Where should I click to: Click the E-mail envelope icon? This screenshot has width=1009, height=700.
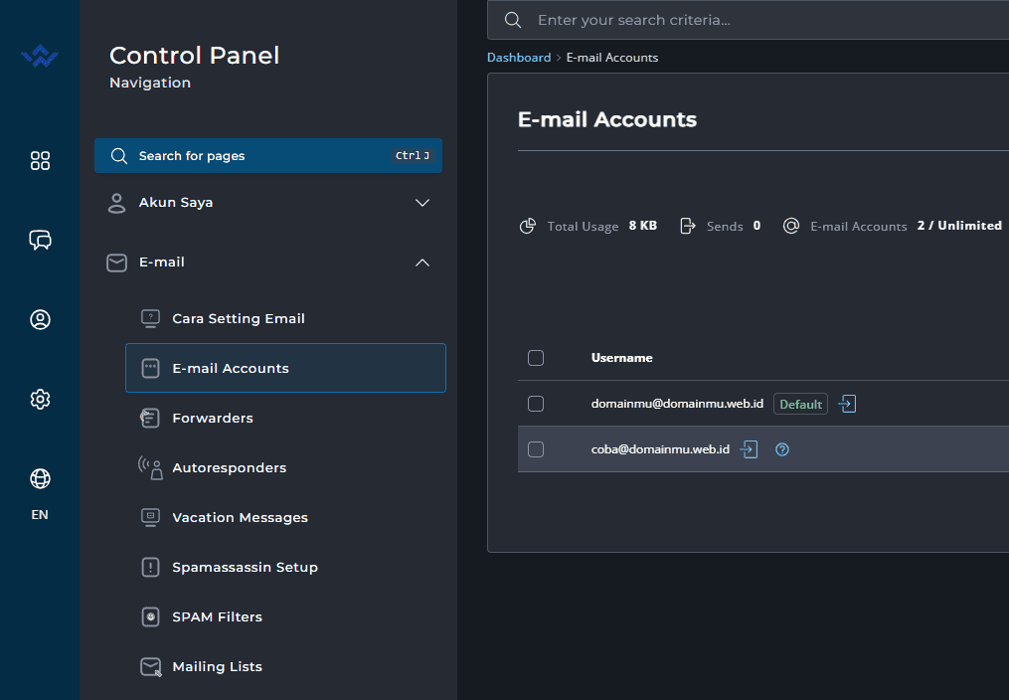click(116, 262)
